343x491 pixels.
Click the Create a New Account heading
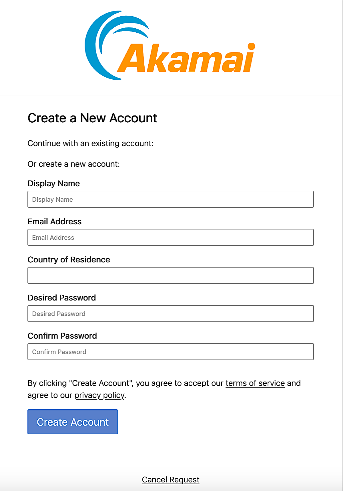tap(92, 118)
